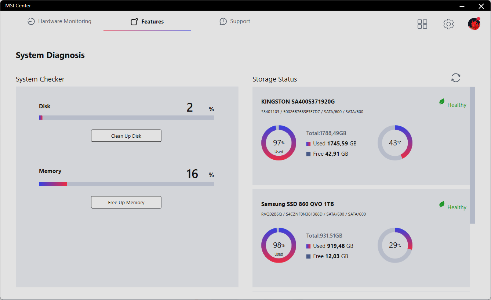Click the Samsung 29°C temperature gauge
Screen dimensions: 491x300
coord(395,245)
